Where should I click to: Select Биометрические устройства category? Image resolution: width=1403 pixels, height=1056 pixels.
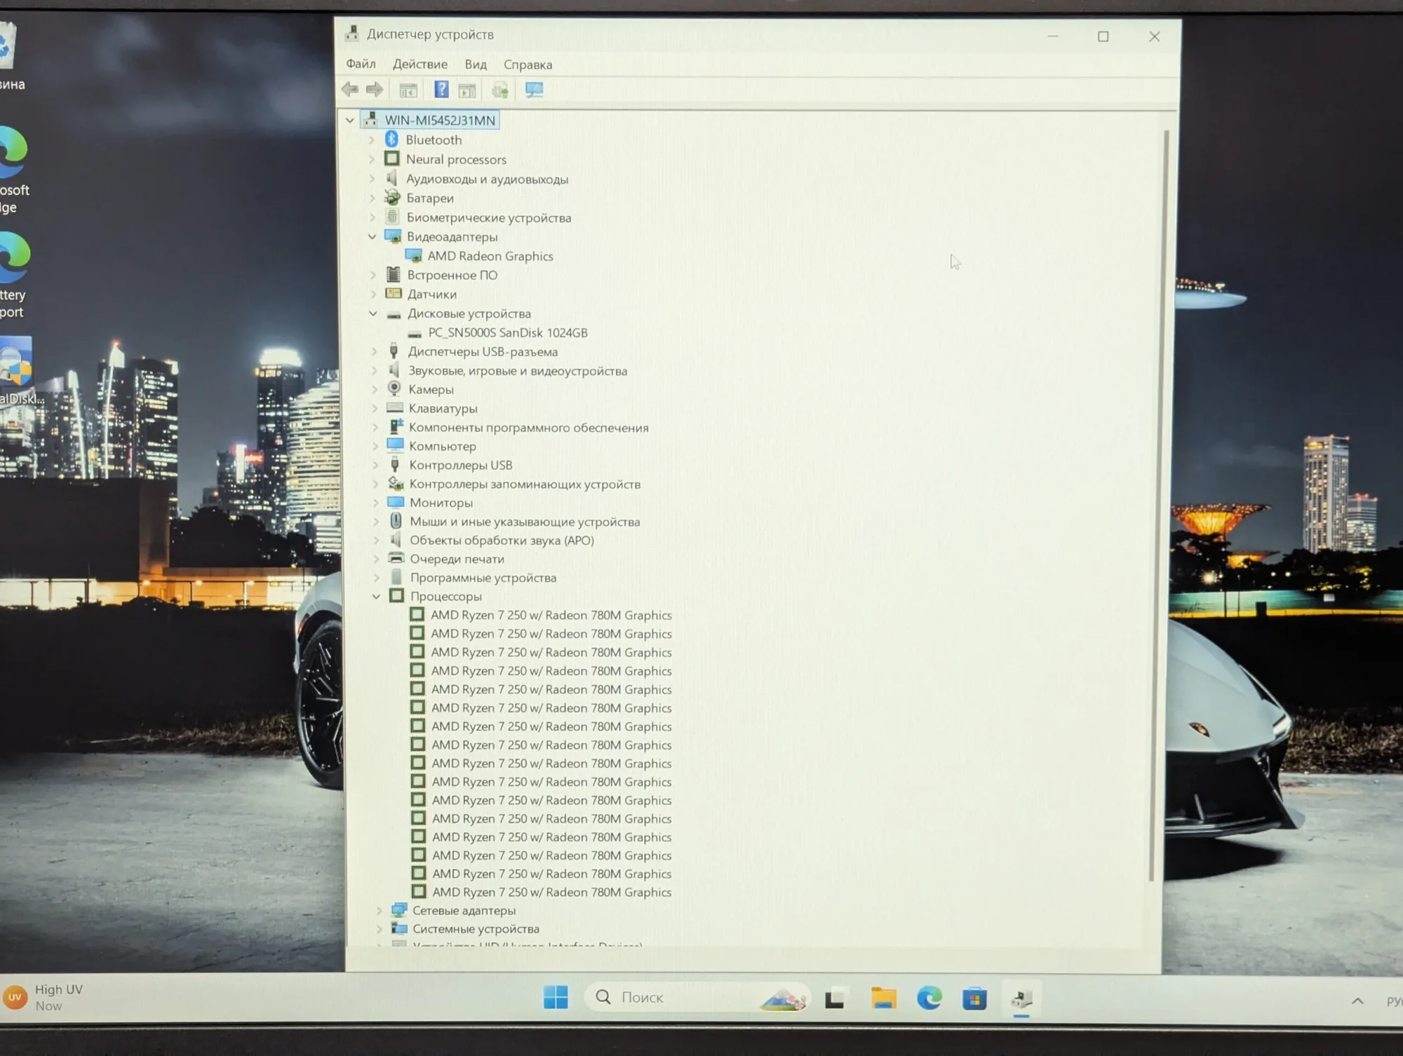tap(489, 218)
